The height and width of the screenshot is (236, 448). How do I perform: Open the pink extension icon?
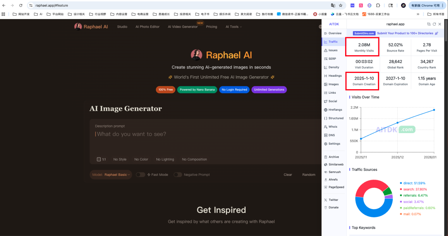[361, 5]
